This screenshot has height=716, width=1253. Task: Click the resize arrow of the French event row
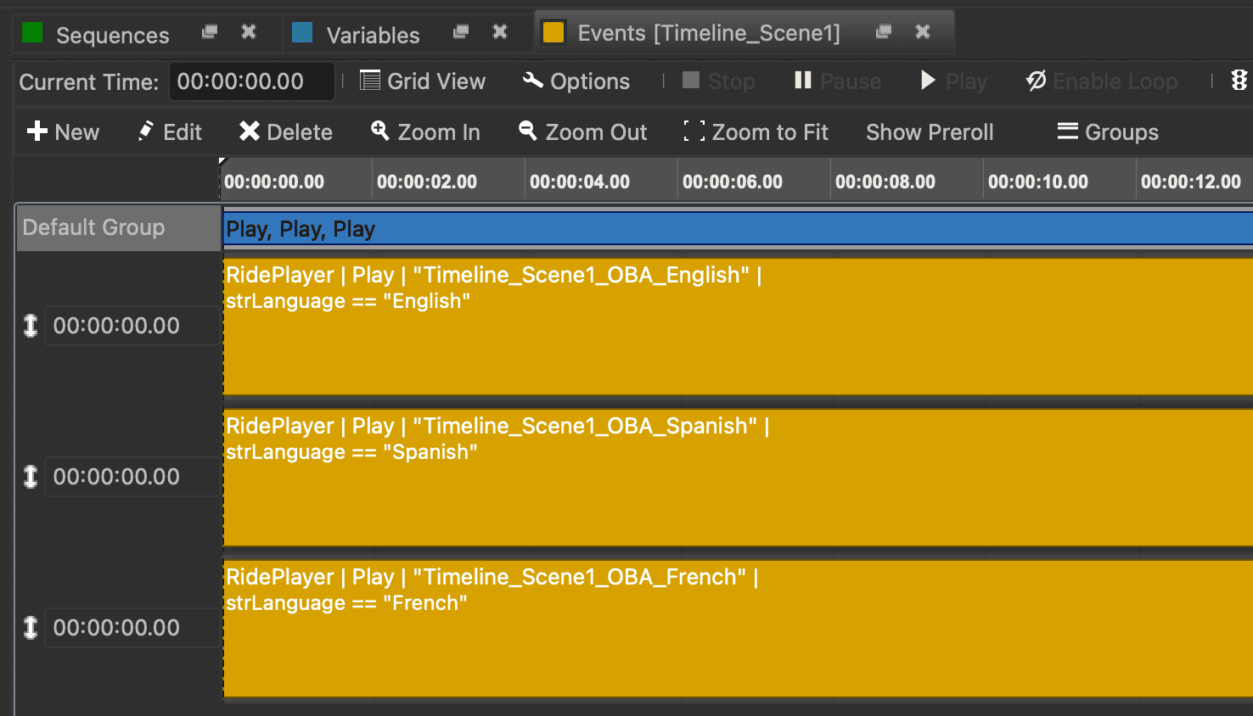[31, 628]
